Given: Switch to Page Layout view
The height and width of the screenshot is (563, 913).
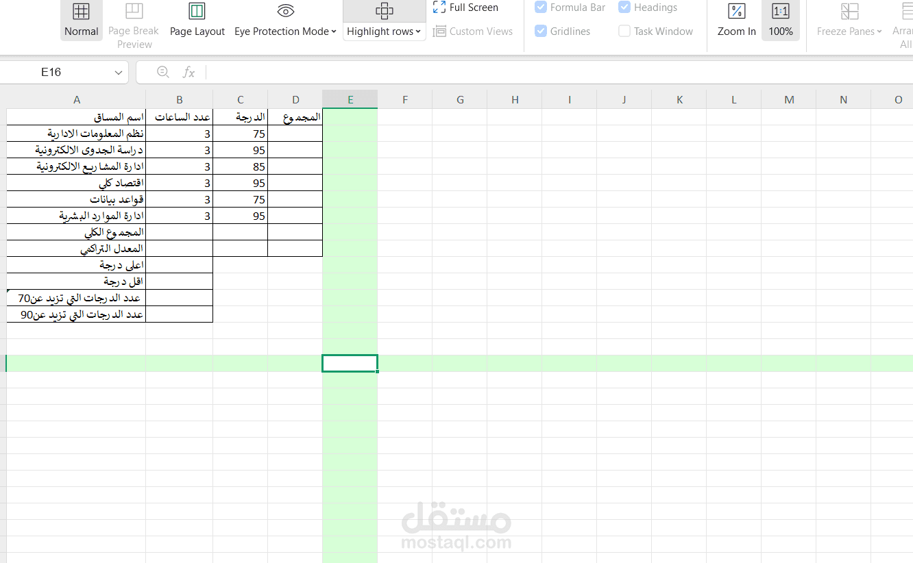Looking at the screenshot, I should click(197, 21).
